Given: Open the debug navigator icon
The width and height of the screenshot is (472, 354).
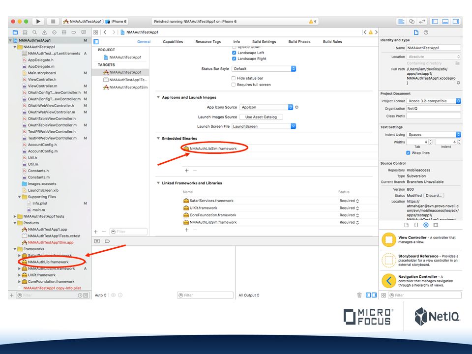Looking at the screenshot, I should pyautogui.click(x=64, y=32).
